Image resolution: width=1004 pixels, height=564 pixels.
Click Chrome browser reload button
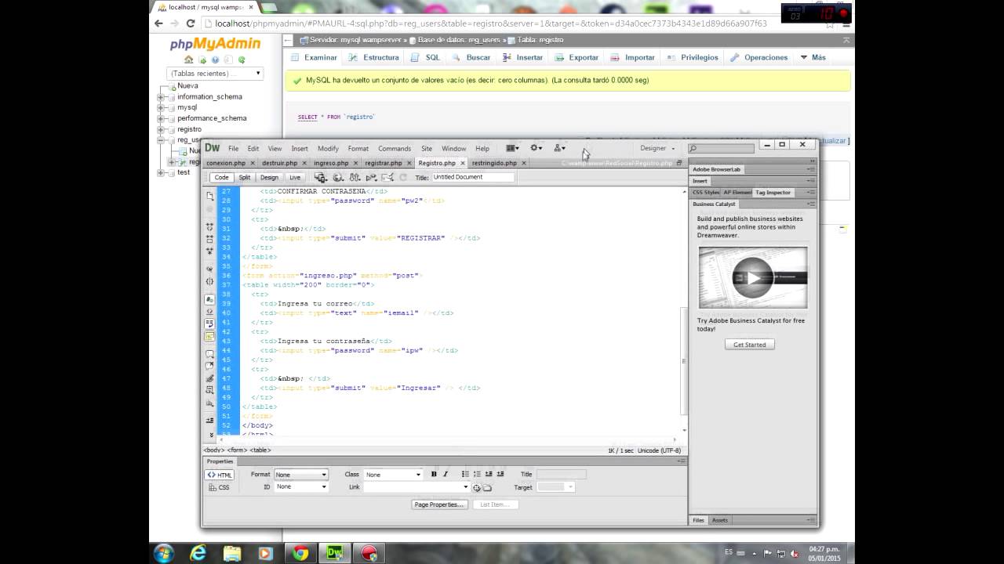point(191,23)
